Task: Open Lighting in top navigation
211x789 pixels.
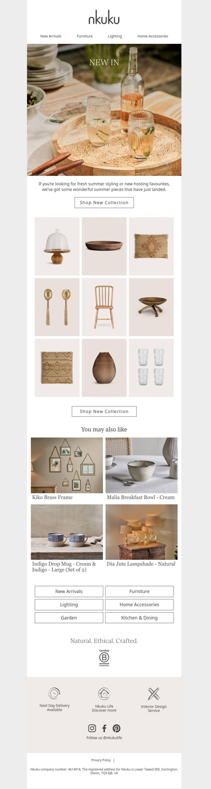Action: (x=115, y=36)
